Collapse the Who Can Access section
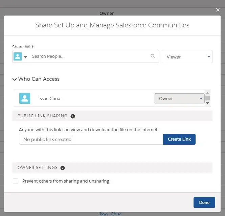The height and width of the screenshot is (216, 225). pyautogui.click(x=15, y=79)
